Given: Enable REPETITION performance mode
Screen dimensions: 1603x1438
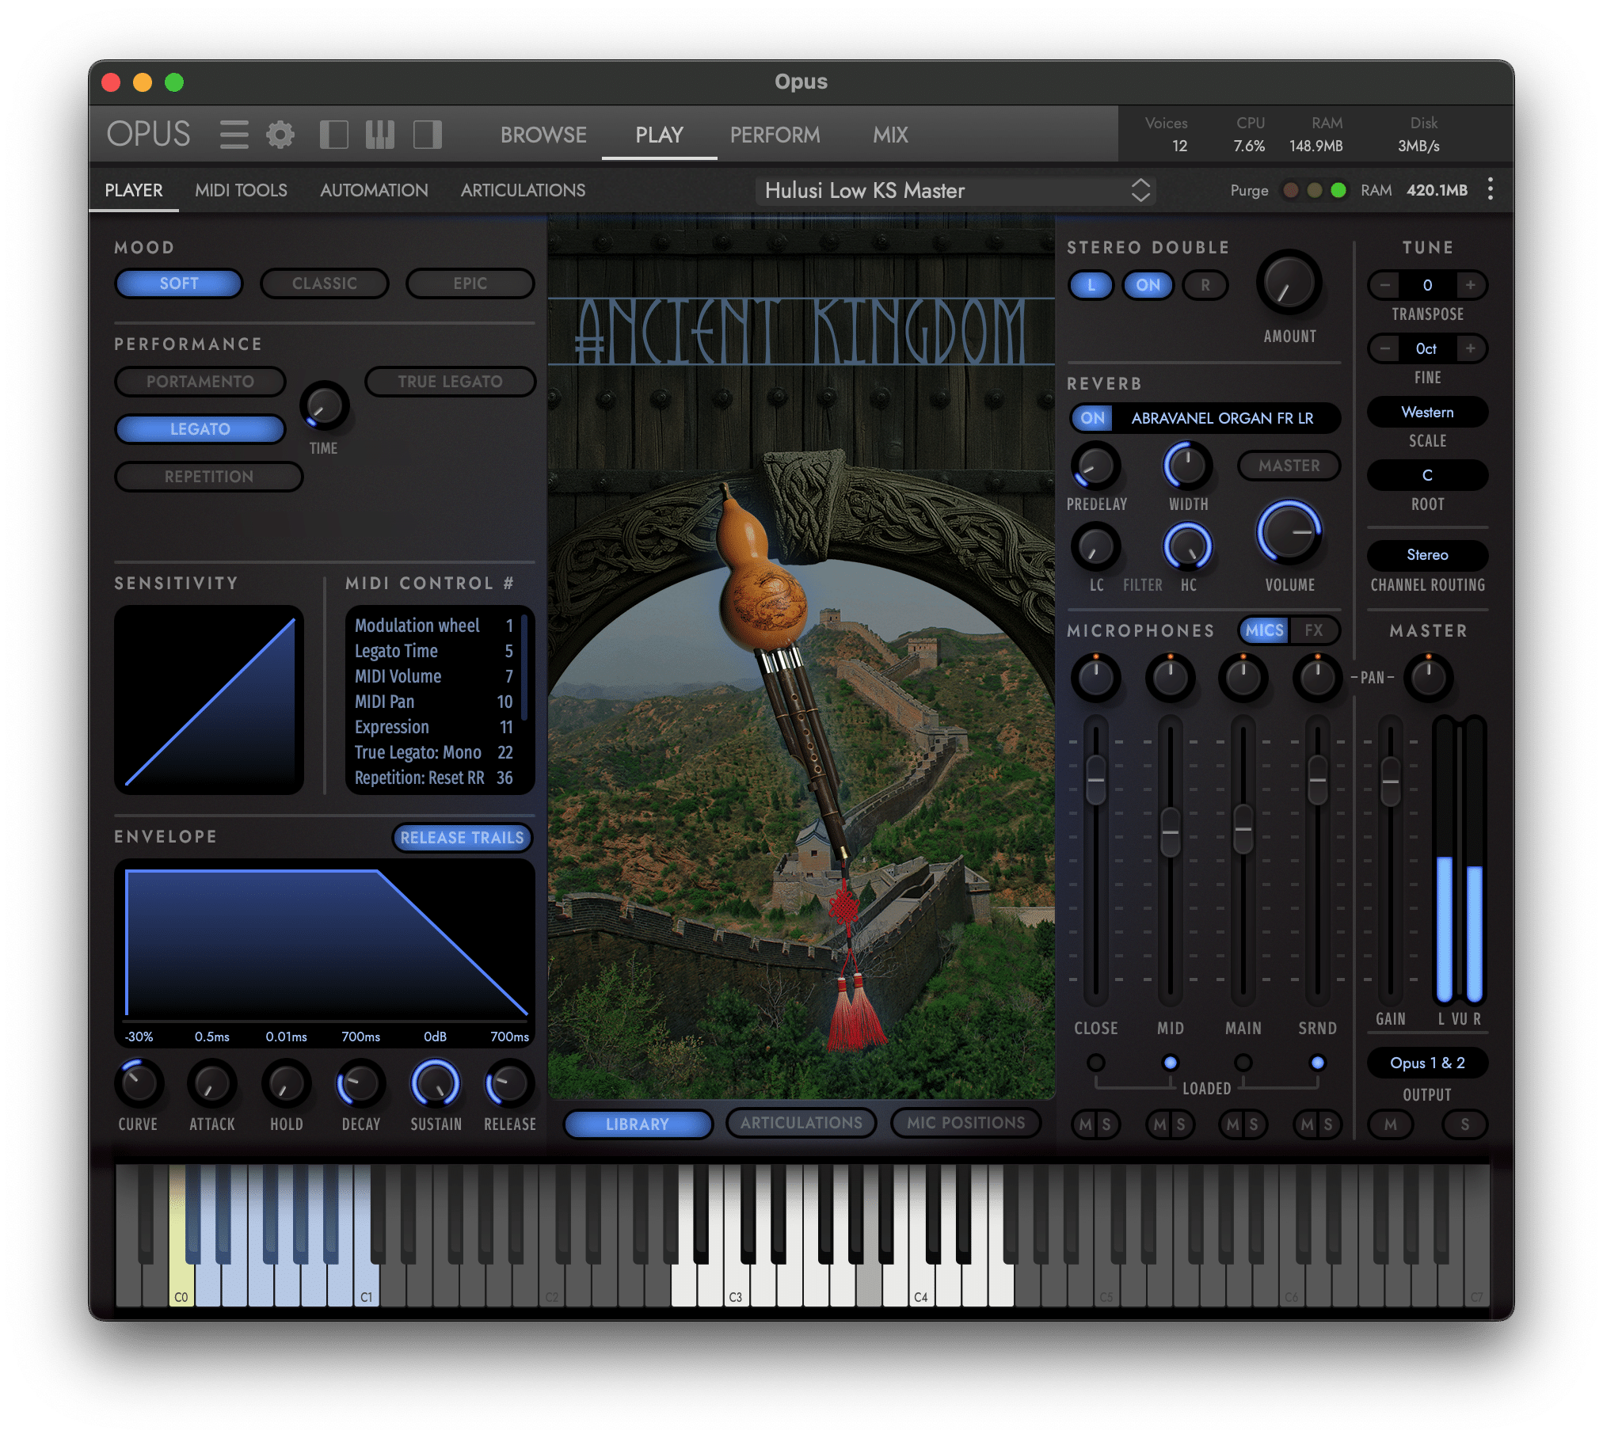Looking at the screenshot, I should coord(209,477).
